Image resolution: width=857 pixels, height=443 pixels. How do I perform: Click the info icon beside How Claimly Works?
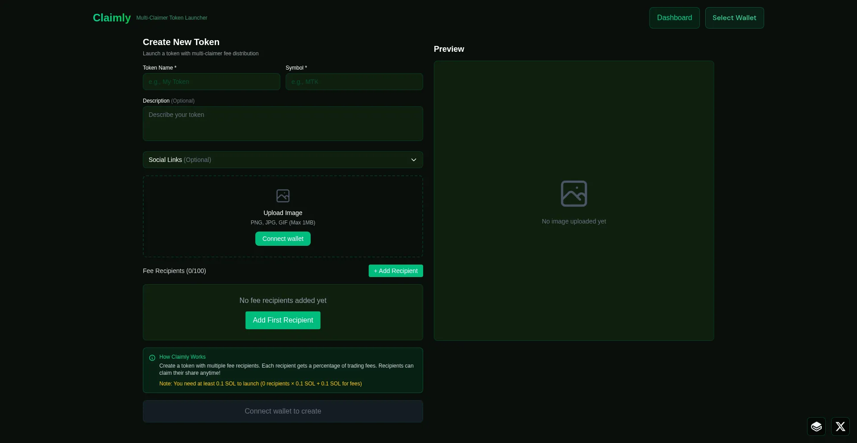(x=152, y=358)
